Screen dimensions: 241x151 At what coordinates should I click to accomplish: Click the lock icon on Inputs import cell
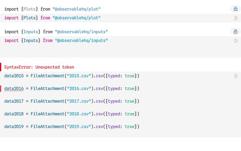point(235,32)
